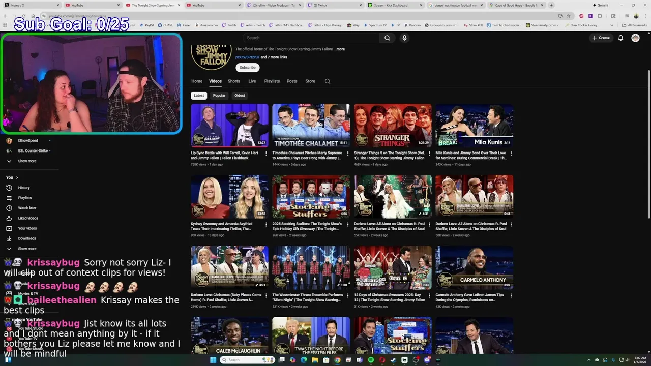Open more options for Stranger Things 5 video
The height and width of the screenshot is (366, 651).
click(429, 154)
